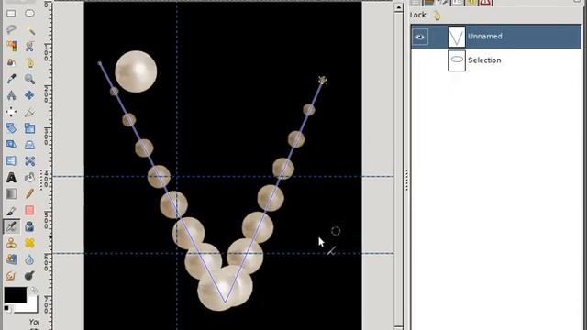The height and width of the screenshot is (330, 587).
Task: Select the Paintbrush tool
Action: [11, 210]
